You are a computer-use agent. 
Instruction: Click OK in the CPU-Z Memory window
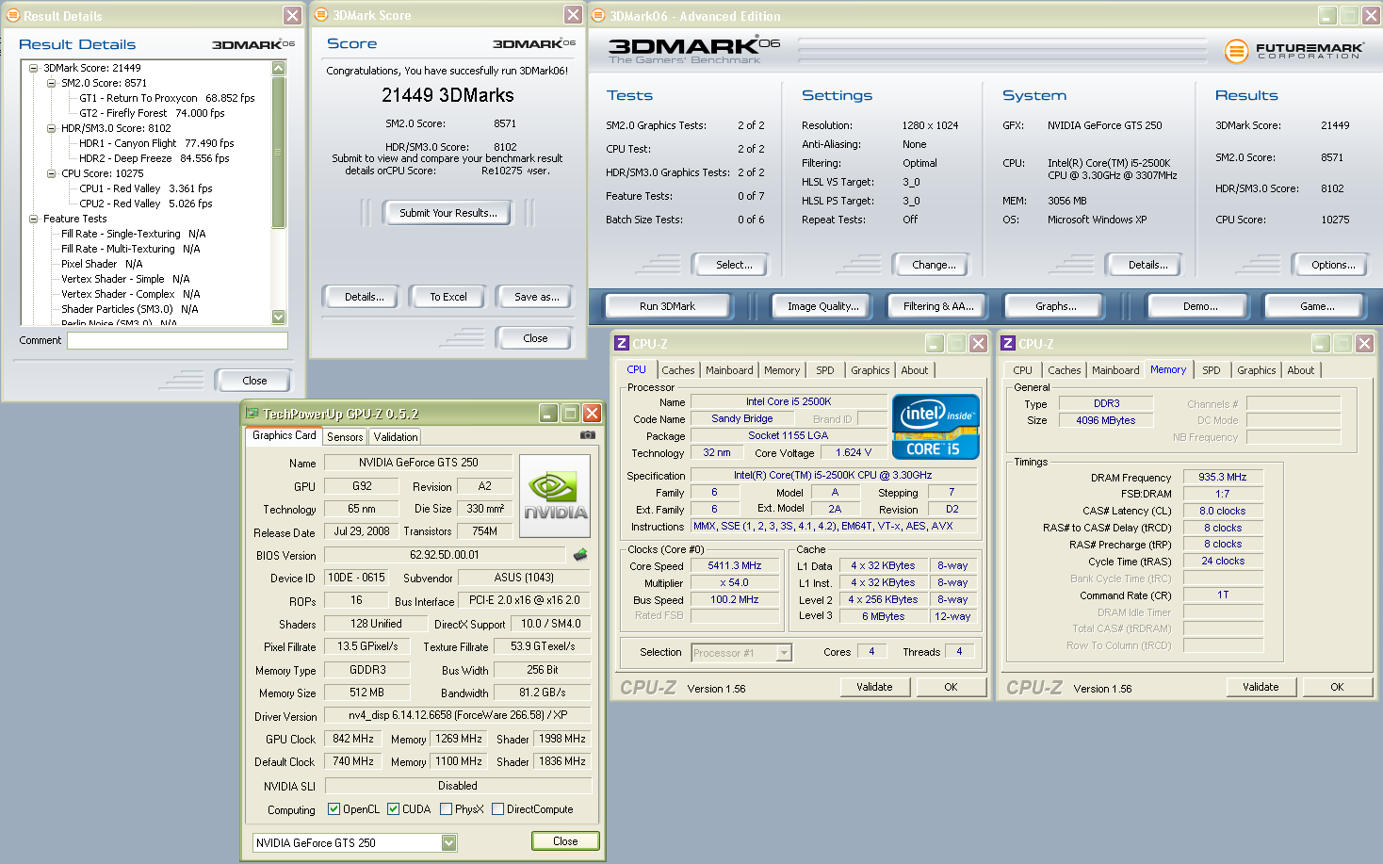pos(1337,687)
